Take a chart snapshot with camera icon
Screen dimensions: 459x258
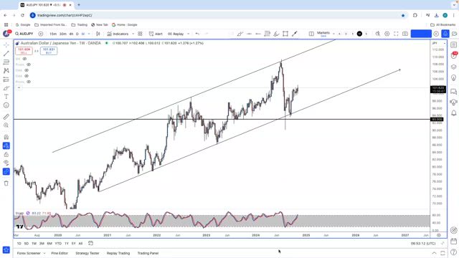click(x=405, y=34)
